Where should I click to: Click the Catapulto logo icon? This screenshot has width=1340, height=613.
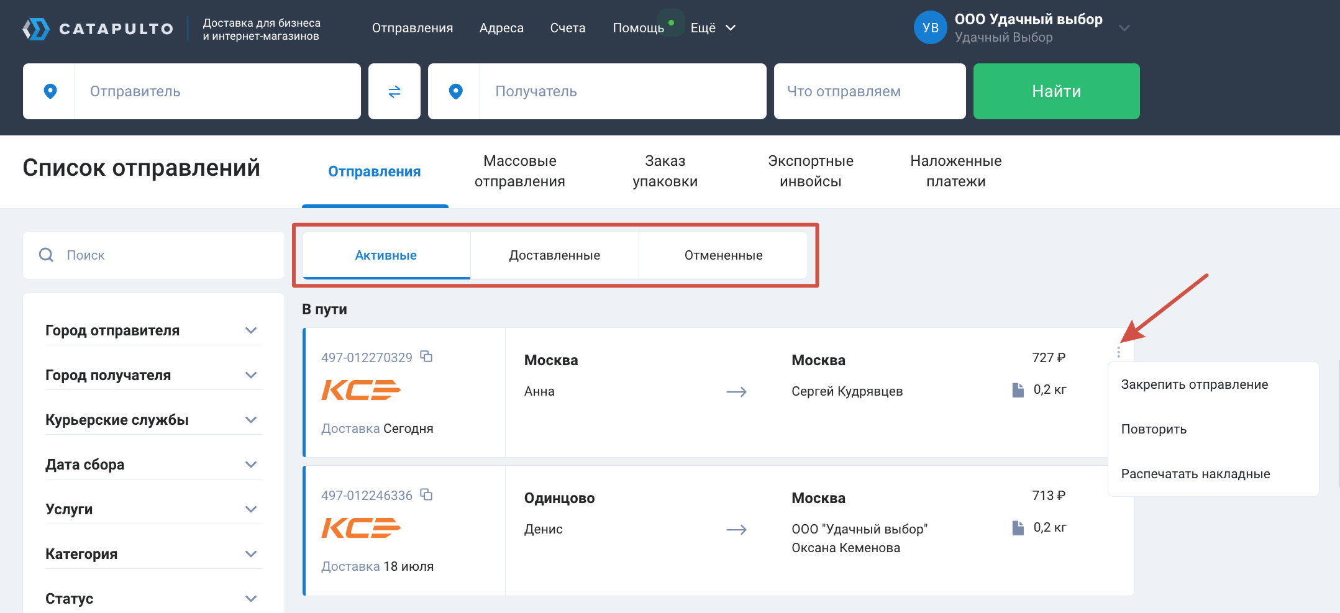[x=36, y=29]
